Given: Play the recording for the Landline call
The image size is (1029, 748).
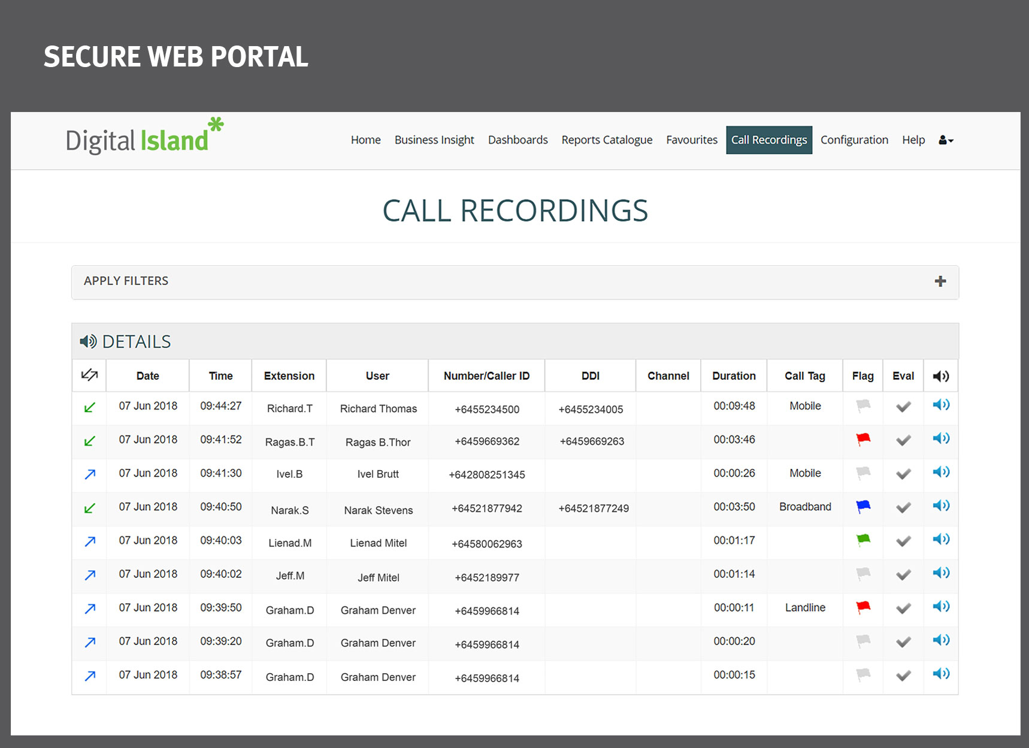Looking at the screenshot, I should coord(940,605).
